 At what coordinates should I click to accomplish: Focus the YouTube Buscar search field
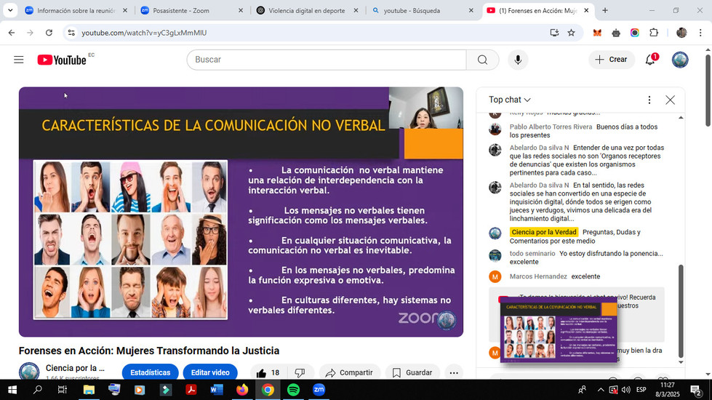click(327, 60)
